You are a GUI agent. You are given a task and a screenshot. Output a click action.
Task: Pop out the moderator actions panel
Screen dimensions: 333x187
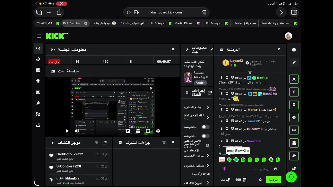[172, 143]
